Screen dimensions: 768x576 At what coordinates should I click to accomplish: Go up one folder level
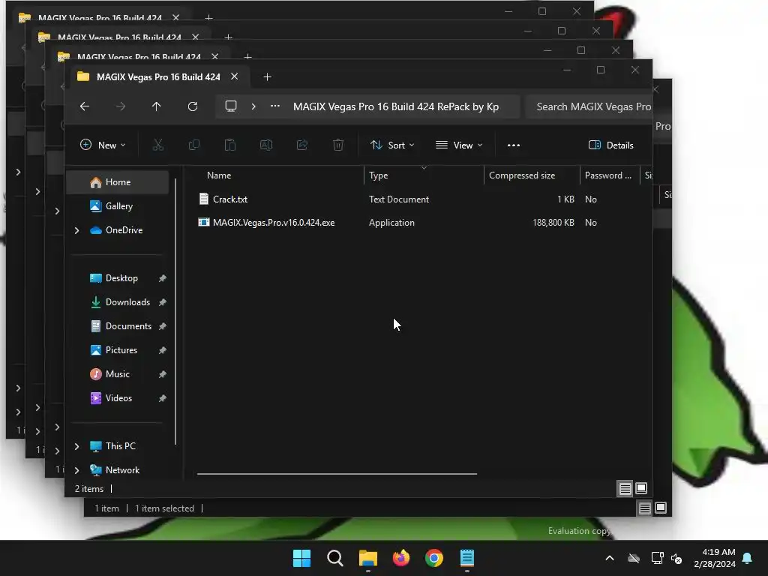[156, 106]
